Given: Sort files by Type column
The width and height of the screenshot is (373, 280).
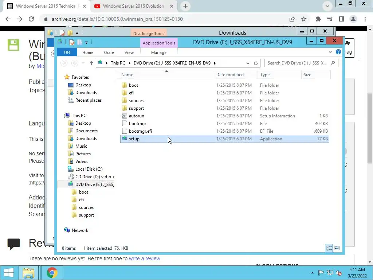Looking at the screenshot, I should pyautogui.click(x=279, y=74).
